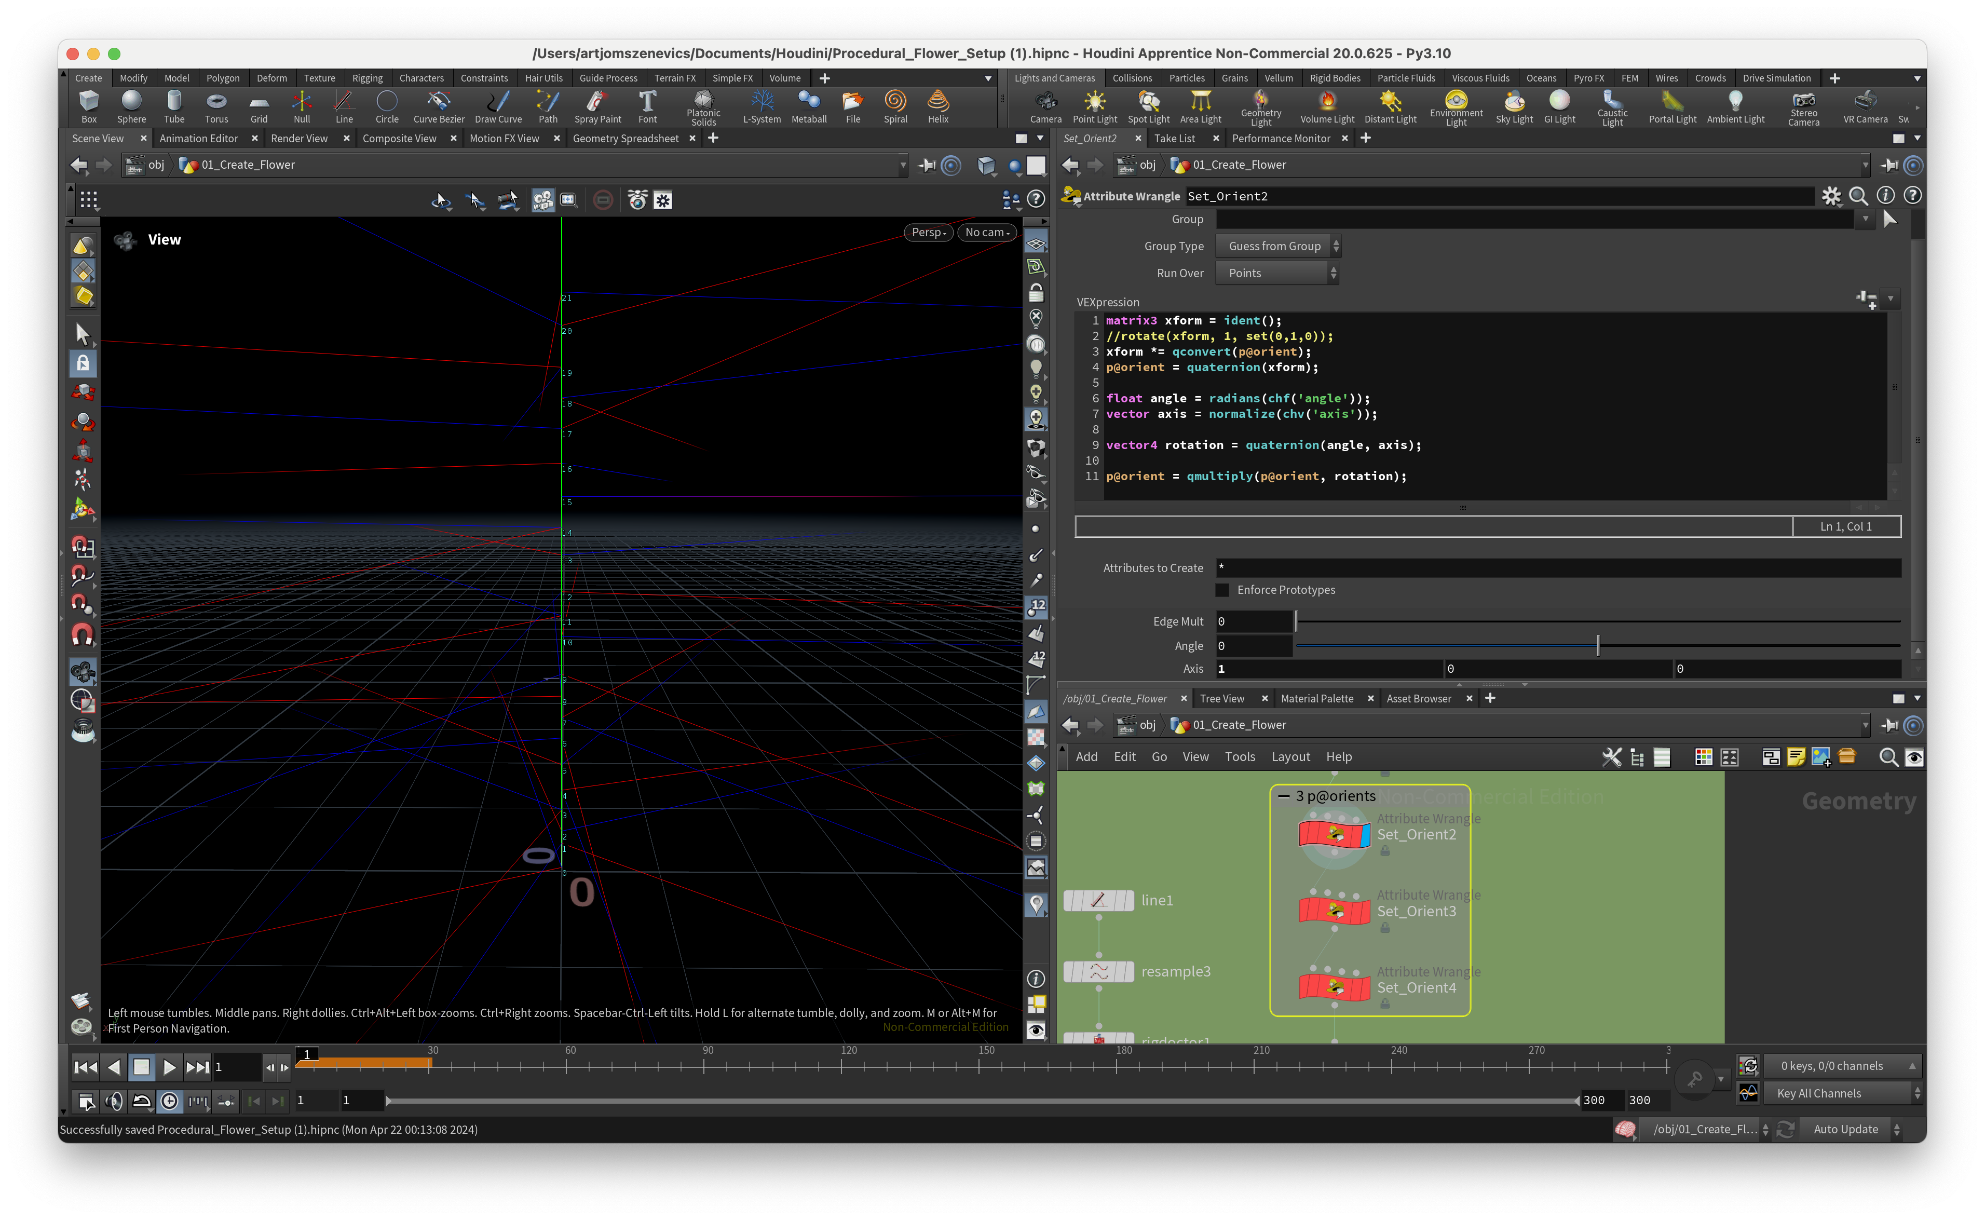Click the Key All Channels button
This screenshot has width=1985, height=1220.
[x=1819, y=1093]
